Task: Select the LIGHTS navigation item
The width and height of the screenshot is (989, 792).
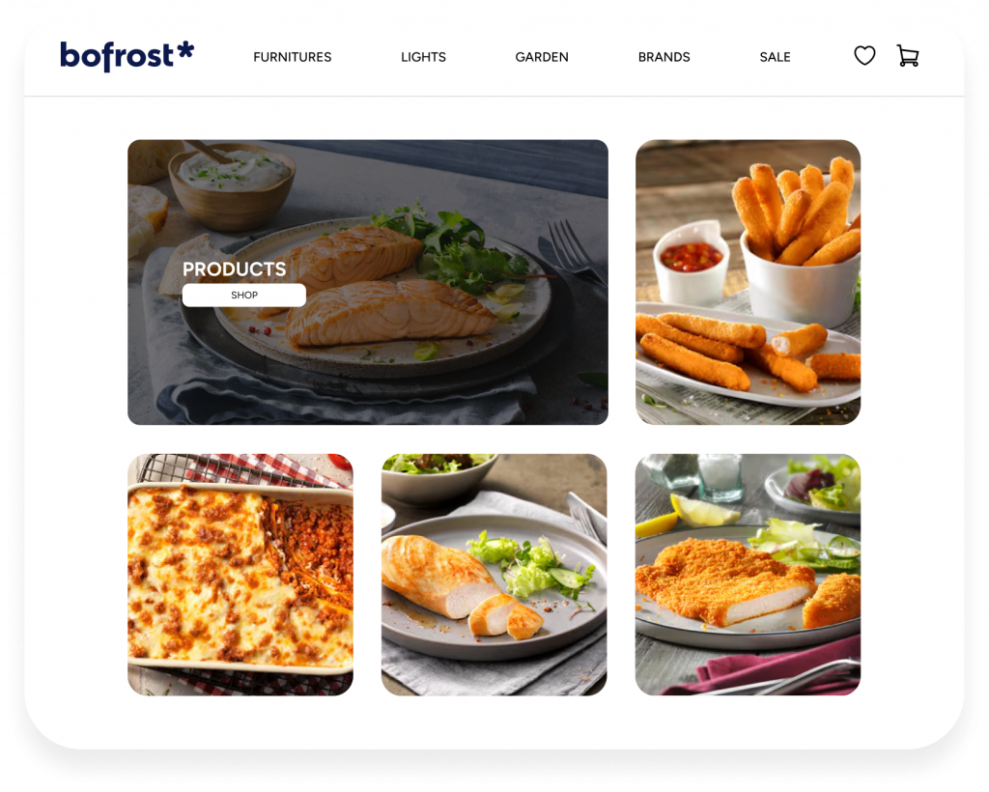Action: click(x=423, y=57)
